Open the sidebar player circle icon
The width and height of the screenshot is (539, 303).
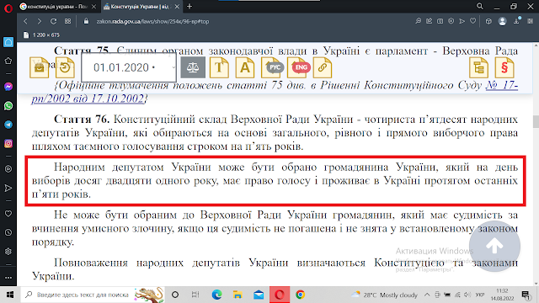pos(8,169)
